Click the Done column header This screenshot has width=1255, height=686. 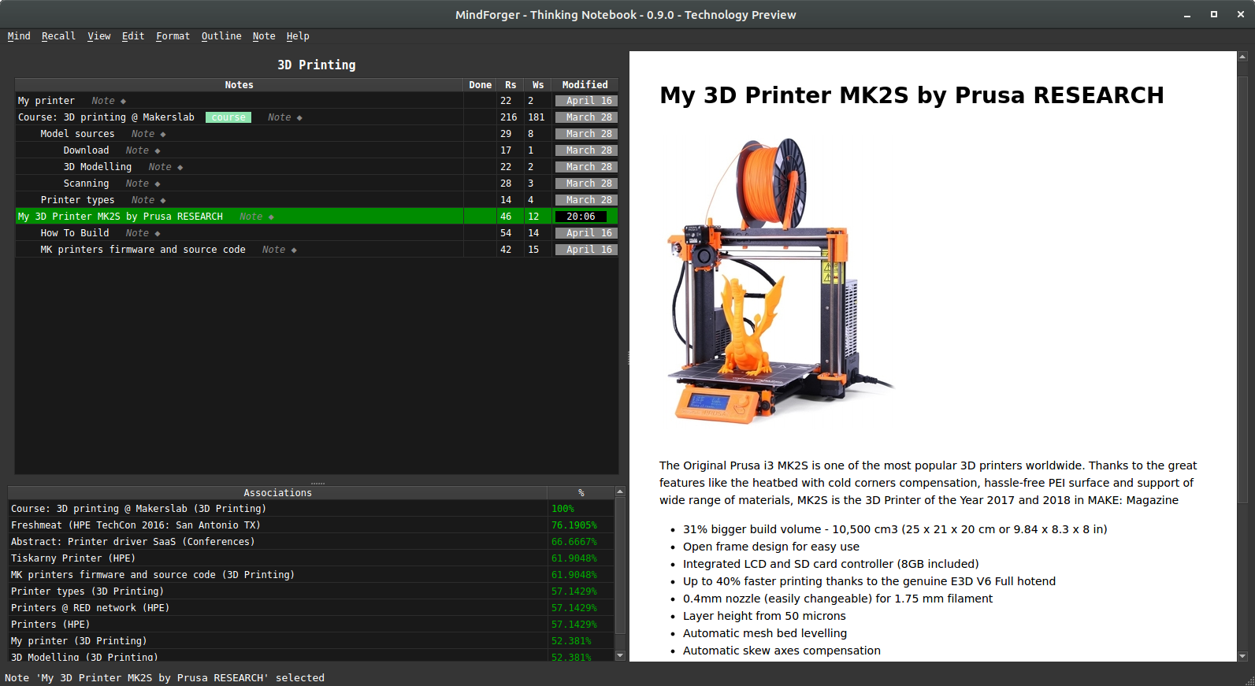[x=480, y=85]
